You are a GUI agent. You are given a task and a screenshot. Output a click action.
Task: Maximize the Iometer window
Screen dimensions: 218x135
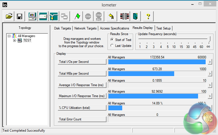200,4
